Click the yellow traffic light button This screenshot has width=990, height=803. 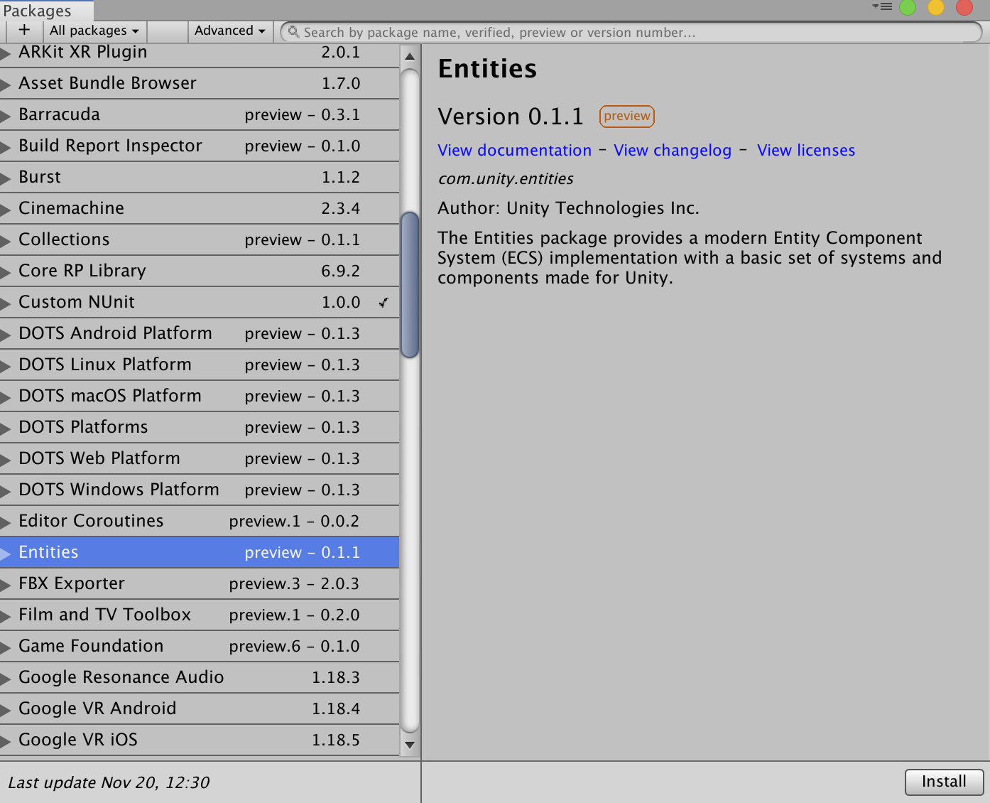click(936, 8)
